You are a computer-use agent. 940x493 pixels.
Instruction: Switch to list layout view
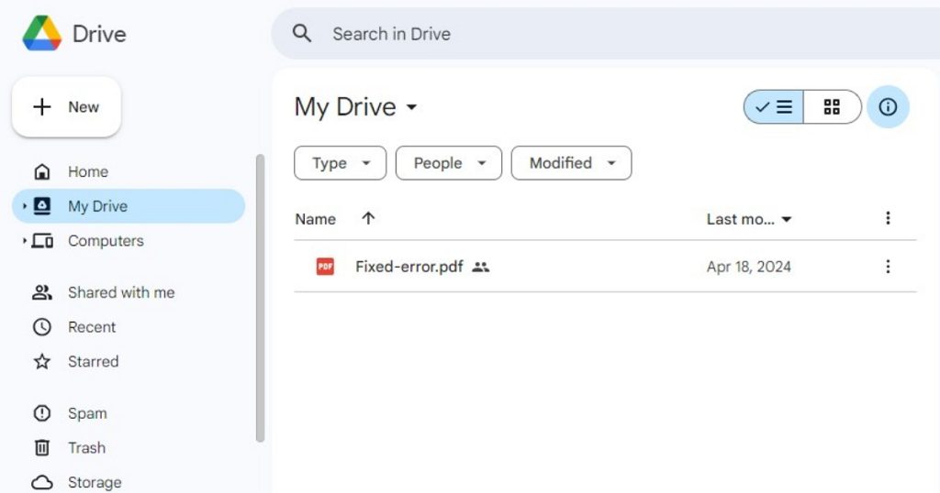pyautogui.click(x=774, y=107)
